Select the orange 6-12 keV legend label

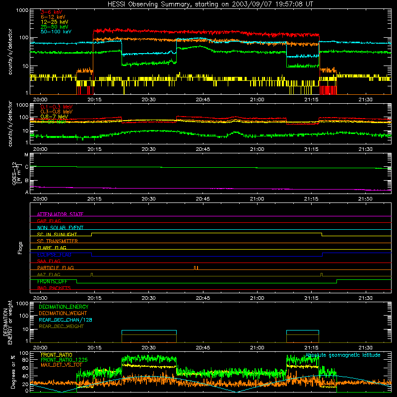[x=53, y=17]
